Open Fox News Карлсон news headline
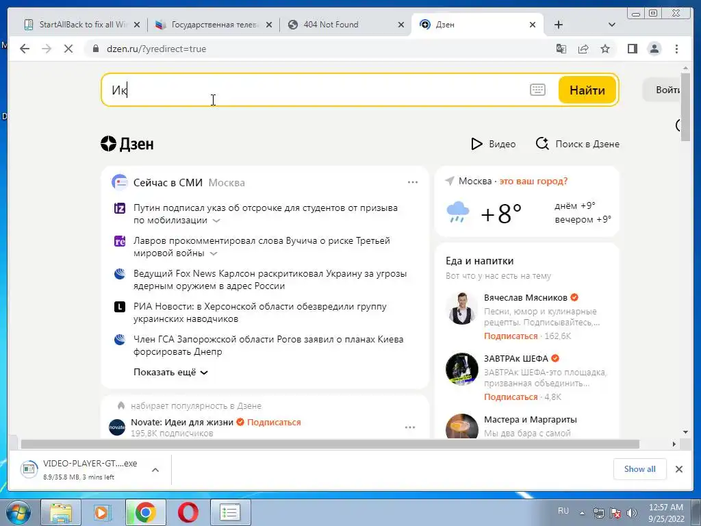This screenshot has width=701, height=526. [270, 279]
